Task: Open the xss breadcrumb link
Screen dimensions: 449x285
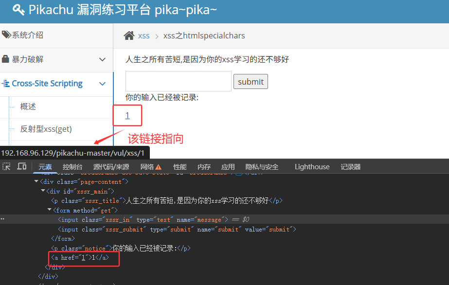Action: [x=144, y=36]
